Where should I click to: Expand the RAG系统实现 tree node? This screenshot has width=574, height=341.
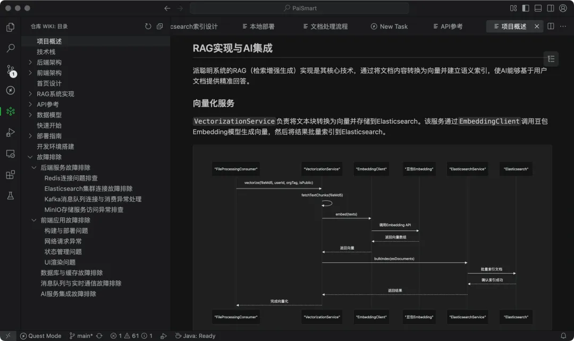30,94
